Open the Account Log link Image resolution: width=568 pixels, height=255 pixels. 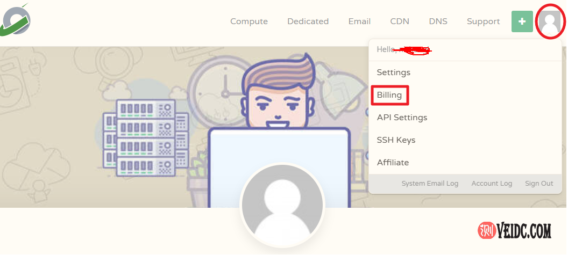tap(492, 184)
